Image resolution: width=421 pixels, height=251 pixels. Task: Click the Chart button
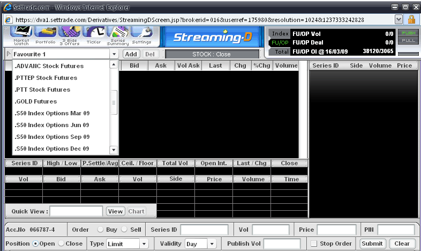pyautogui.click(x=137, y=211)
